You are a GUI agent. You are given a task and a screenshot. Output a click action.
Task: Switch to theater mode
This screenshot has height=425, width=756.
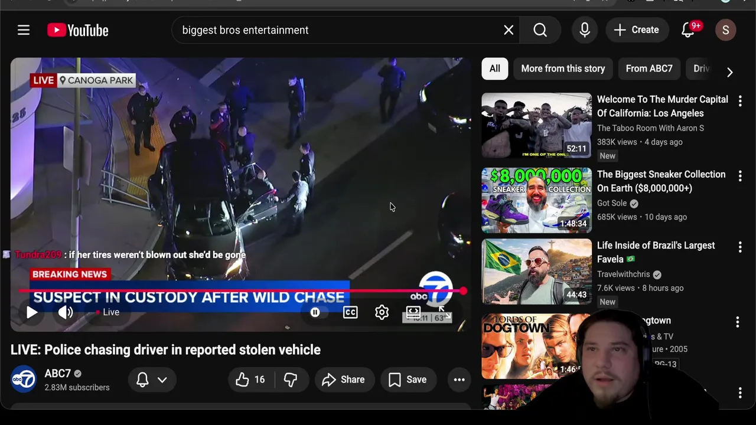(x=413, y=312)
